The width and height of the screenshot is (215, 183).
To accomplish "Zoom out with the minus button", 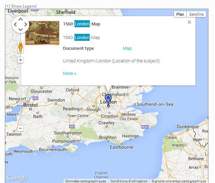I will (21, 128).
